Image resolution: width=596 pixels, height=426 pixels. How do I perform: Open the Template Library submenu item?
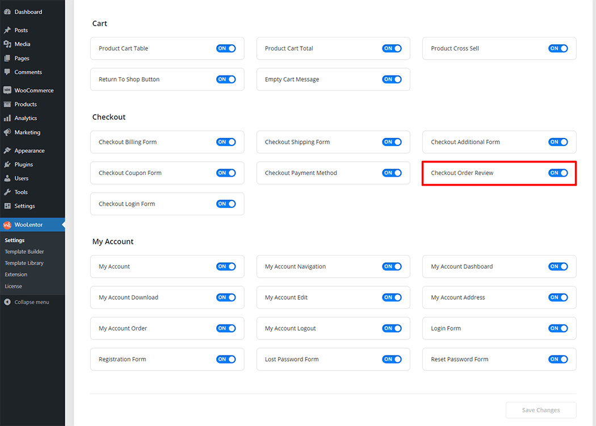tap(24, 263)
